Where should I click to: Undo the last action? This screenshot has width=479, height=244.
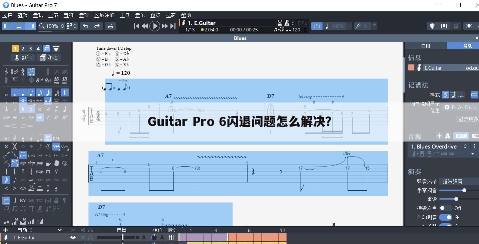point(85,26)
